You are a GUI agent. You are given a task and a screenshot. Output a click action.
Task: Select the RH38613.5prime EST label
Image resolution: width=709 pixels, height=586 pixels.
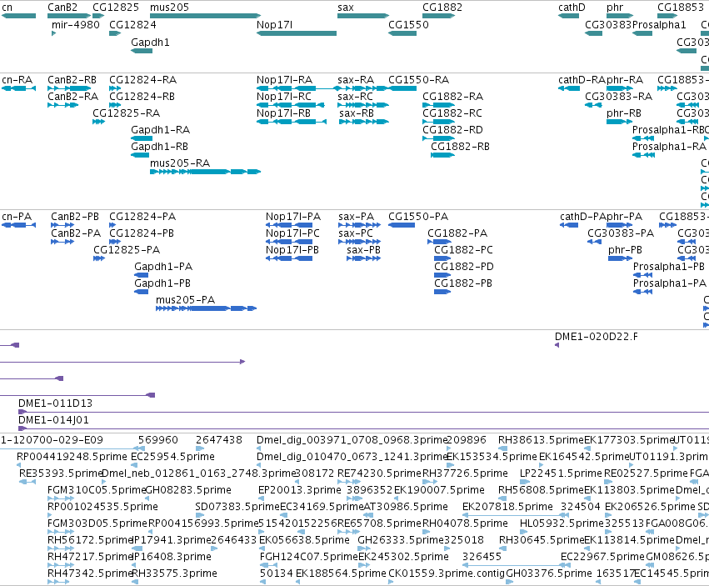541,440
